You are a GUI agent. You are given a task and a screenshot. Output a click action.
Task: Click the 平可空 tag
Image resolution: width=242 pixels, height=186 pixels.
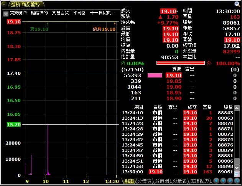79,13
